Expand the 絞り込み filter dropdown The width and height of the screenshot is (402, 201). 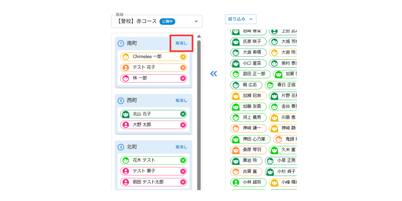(x=241, y=19)
